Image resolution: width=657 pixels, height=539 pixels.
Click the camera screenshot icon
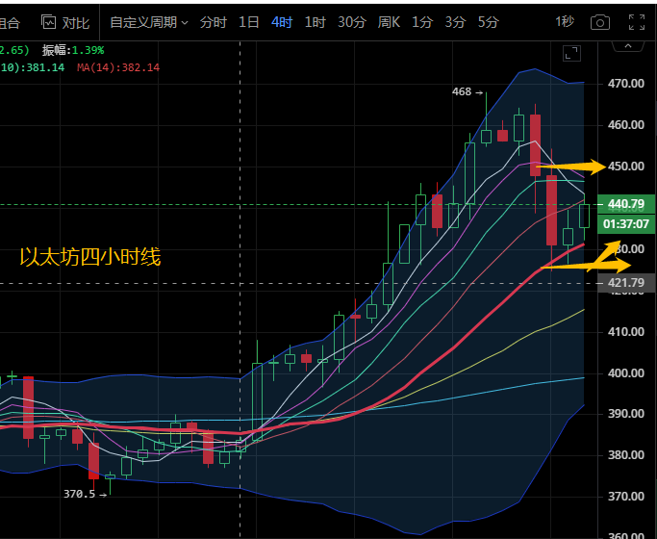600,21
